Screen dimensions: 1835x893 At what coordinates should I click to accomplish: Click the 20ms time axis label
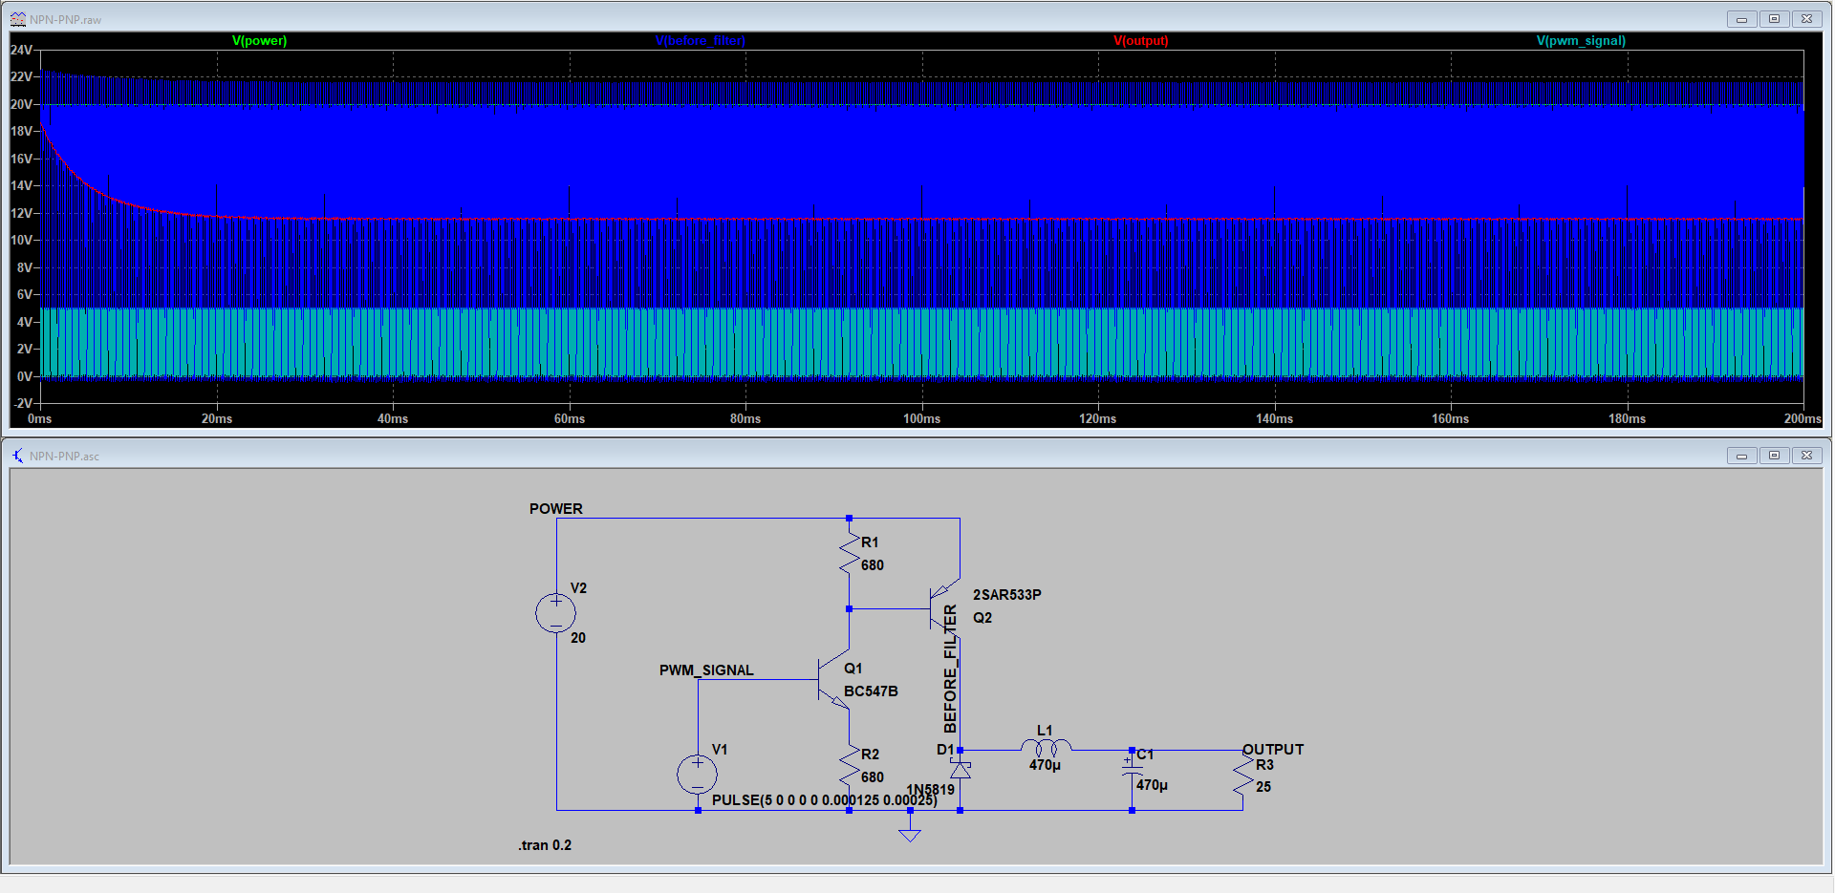[217, 419]
